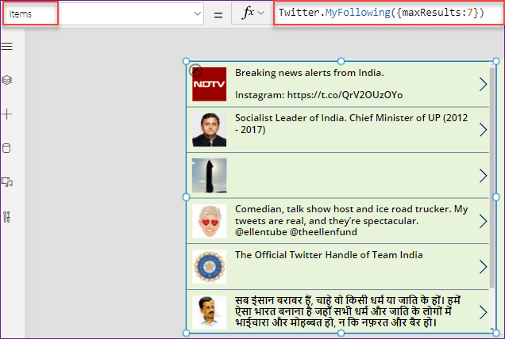Click the Hindi description text
The width and height of the screenshot is (505, 339).
click(348, 312)
